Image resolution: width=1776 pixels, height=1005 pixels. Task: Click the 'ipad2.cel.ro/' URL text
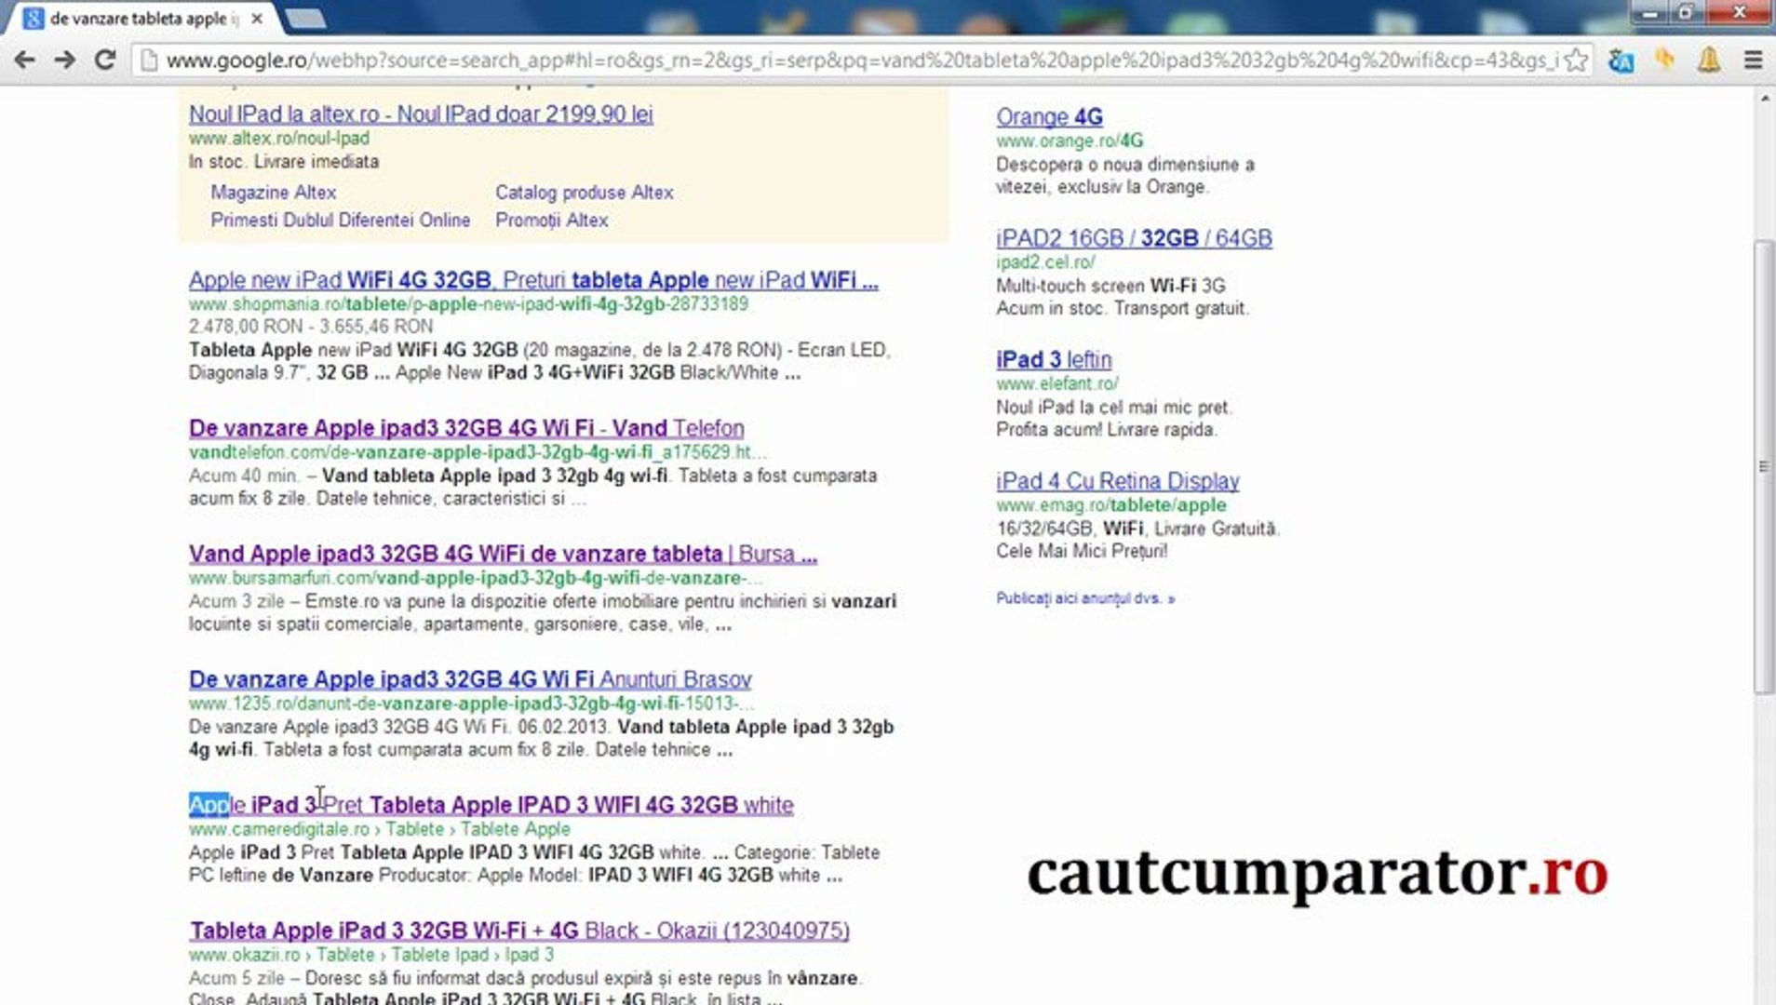[x=1045, y=262]
